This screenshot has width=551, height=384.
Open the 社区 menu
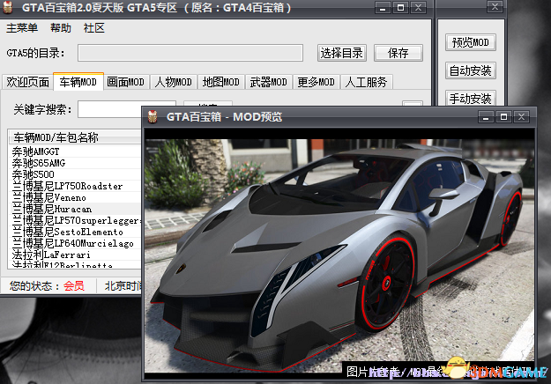pyautogui.click(x=93, y=27)
